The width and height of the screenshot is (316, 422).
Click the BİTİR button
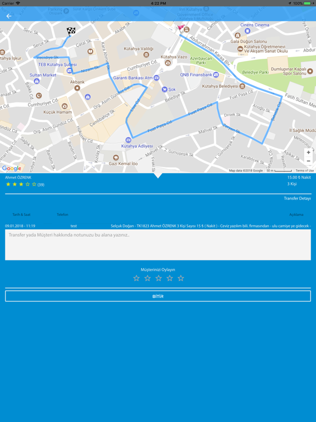click(158, 296)
